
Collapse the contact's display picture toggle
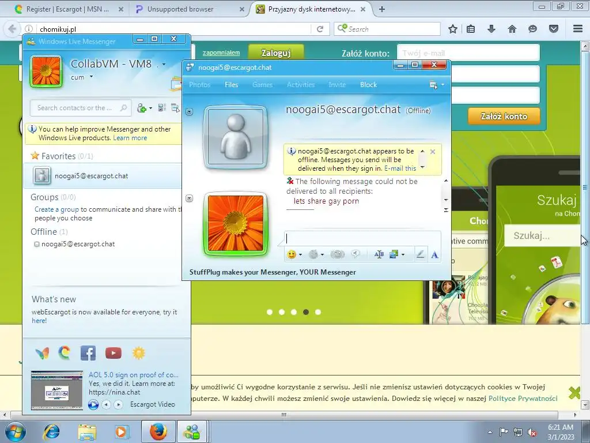pyautogui.click(x=189, y=111)
